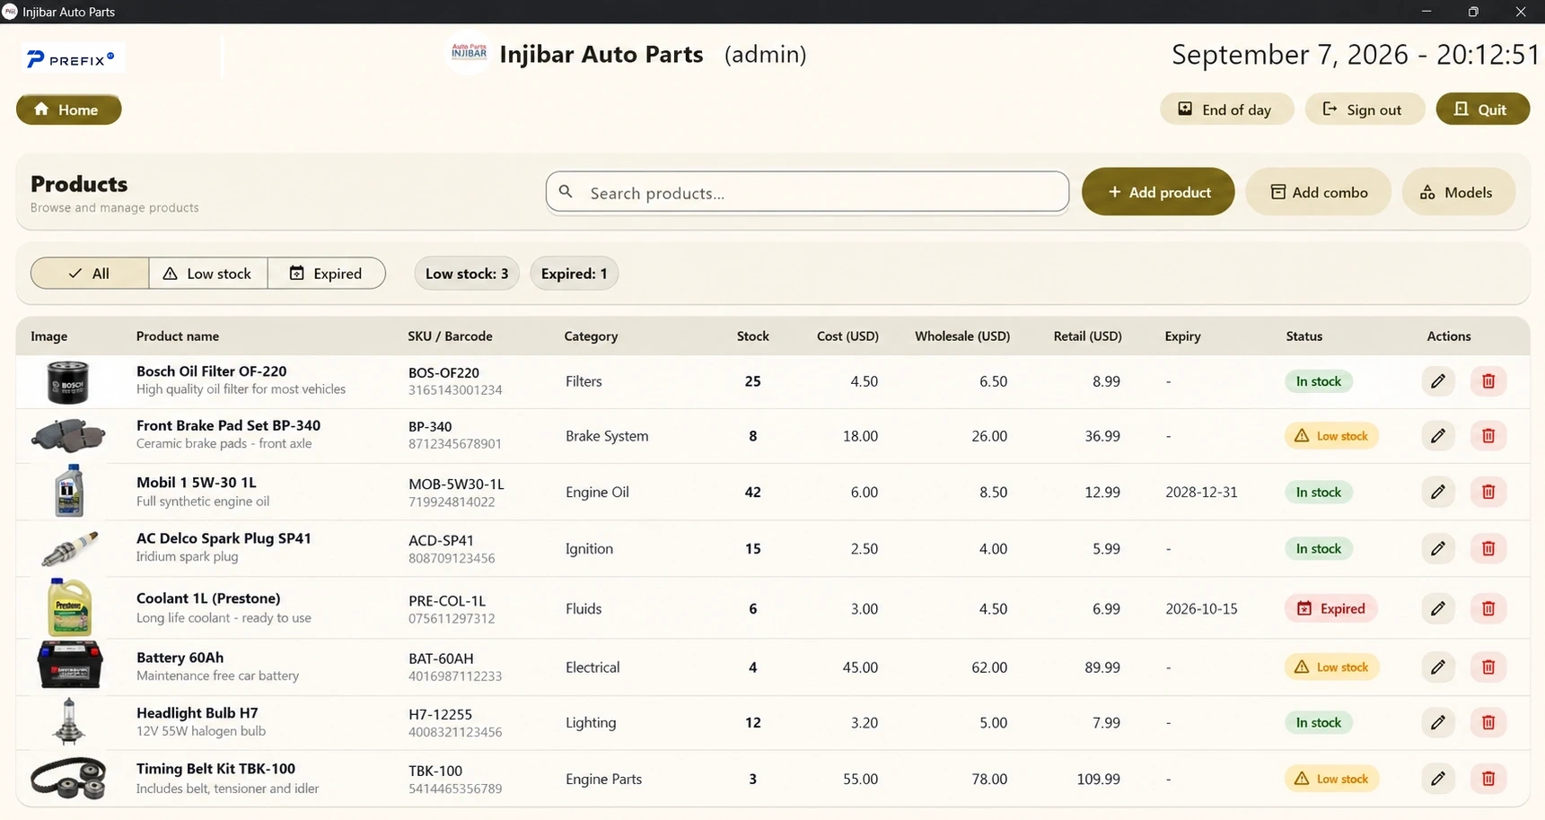Click Low stock badge for Battery 60Ah
The height and width of the screenshot is (820, 1545).
click(x=1331, y=667)
